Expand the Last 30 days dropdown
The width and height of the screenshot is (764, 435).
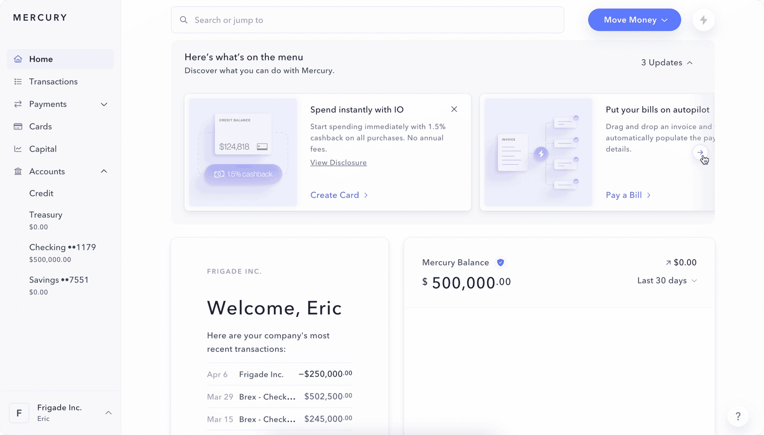667,280
